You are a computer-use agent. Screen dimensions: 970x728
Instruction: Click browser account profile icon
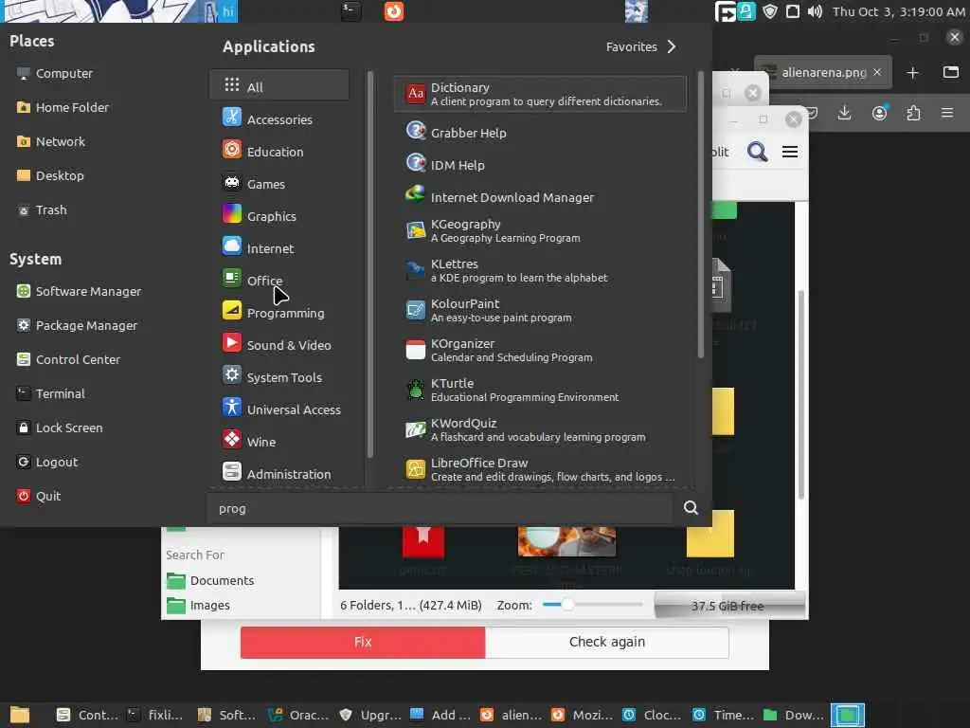[879, 114]
